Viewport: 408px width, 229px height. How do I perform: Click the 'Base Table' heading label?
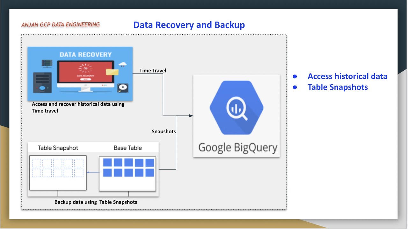128,148
